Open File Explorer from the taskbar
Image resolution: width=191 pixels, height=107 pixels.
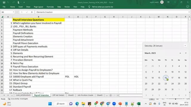[x=83, y=104]
